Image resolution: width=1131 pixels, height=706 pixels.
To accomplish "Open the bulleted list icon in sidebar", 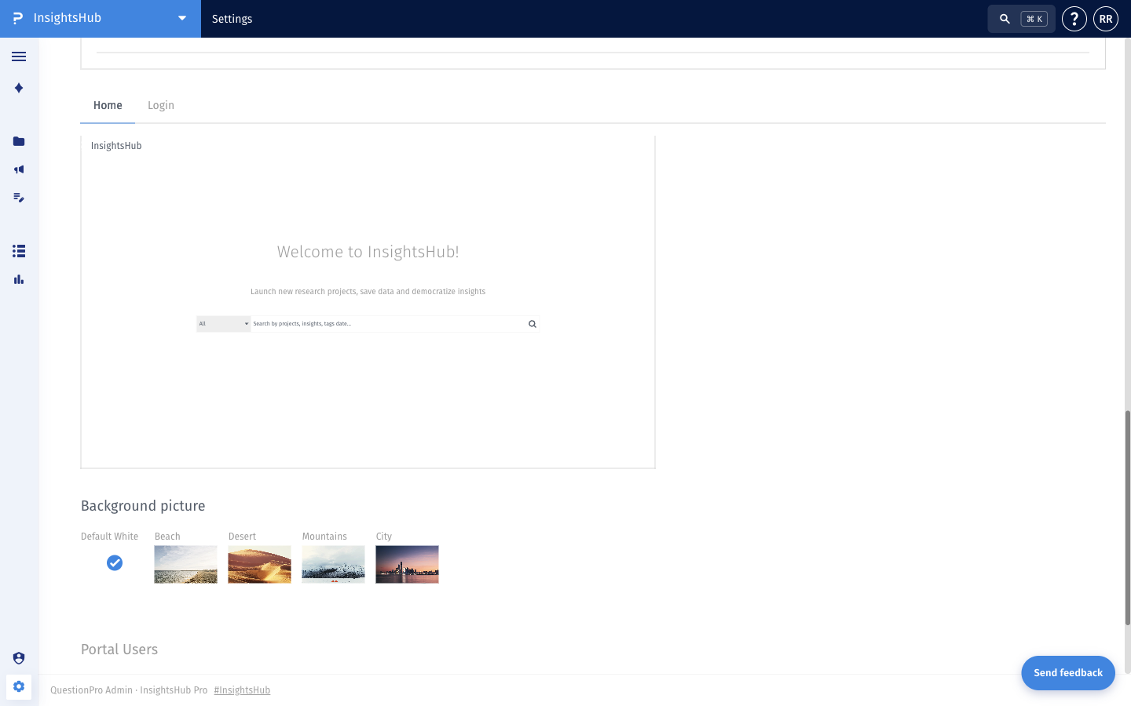I will tap(19, 251).
